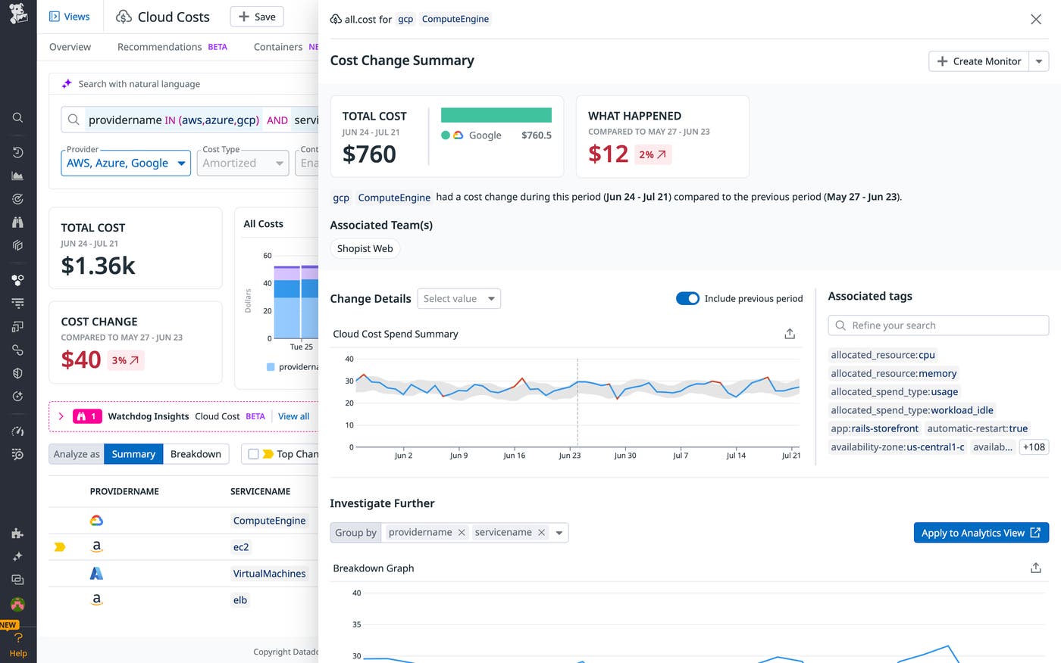The height and width of the screenshot is (663, 1061).
Task: Switch to the Breakdown tab
Action: (196, 453)
